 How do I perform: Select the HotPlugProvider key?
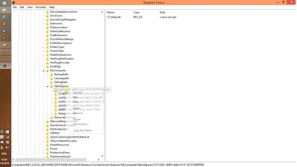pyautogui.click(x=60, y=63)
